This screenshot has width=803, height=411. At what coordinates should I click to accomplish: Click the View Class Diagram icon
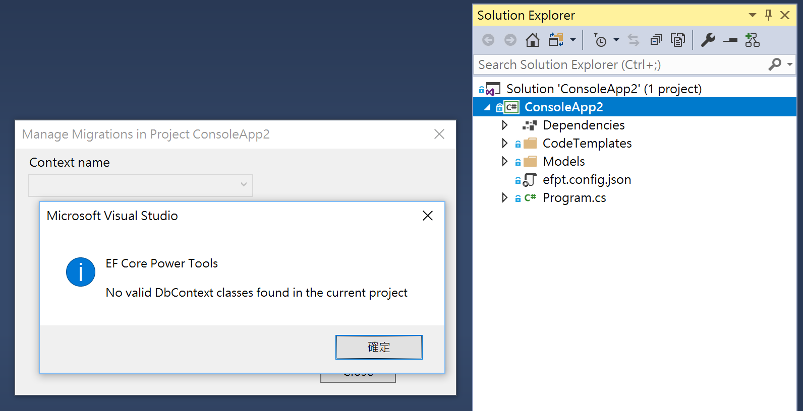coord(752,40)
